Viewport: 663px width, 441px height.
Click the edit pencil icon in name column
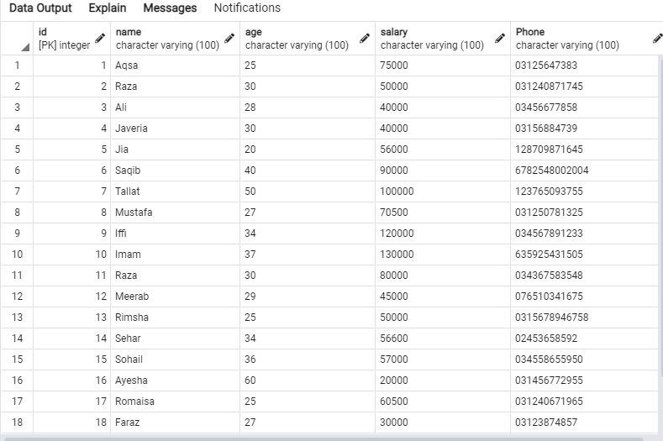(x=229, y=38)
